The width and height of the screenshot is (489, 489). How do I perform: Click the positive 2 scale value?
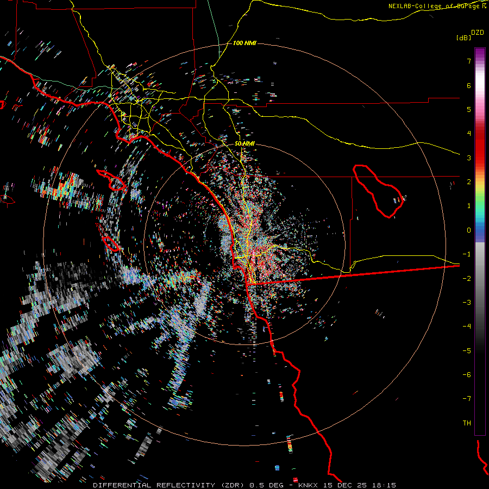[x=469, y=182]
